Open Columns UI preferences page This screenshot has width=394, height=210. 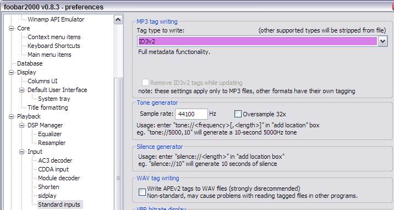click(42, 81)
